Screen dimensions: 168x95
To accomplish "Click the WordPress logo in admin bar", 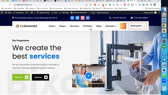I will [x=2, y=13].
